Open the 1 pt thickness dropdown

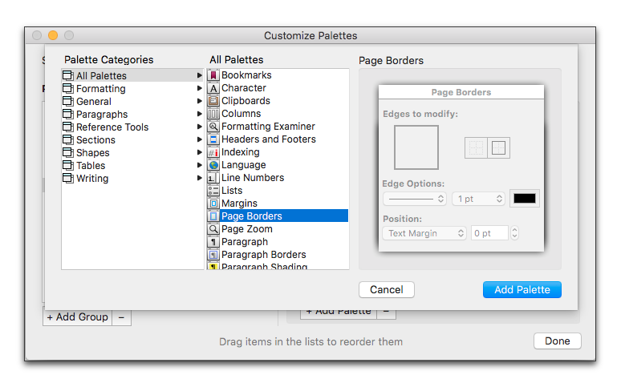[x=478, y=199]
